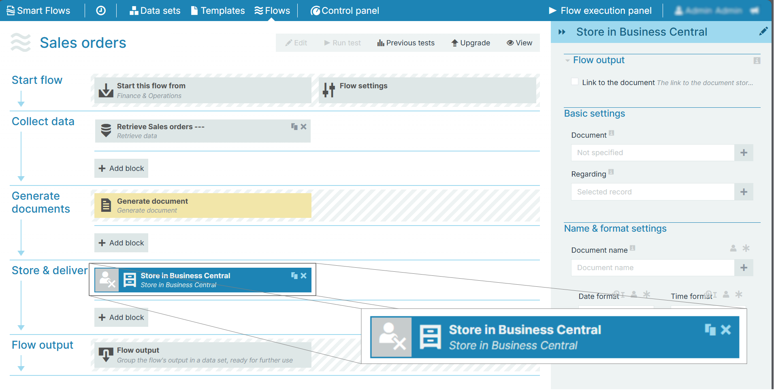Add block under Store & deliver
The width and height of the screenshot is (774, 390).
click(121, 318)
